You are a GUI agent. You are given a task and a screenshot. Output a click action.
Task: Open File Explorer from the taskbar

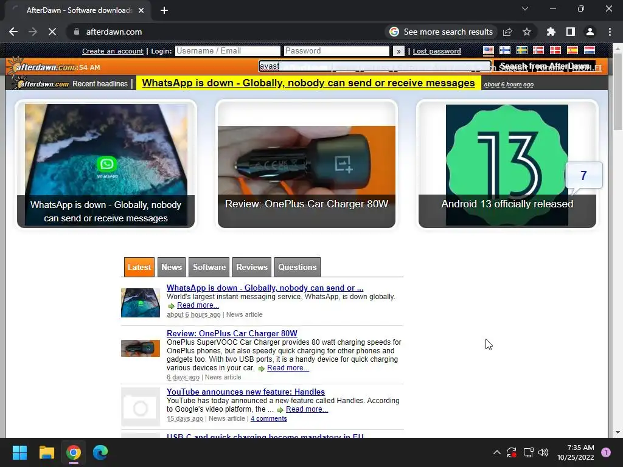46,452
